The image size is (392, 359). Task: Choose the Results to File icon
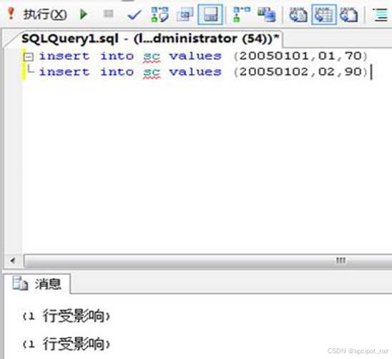[349, 14]
